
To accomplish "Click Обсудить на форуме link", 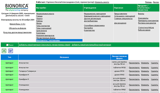I will pos(17,28).
